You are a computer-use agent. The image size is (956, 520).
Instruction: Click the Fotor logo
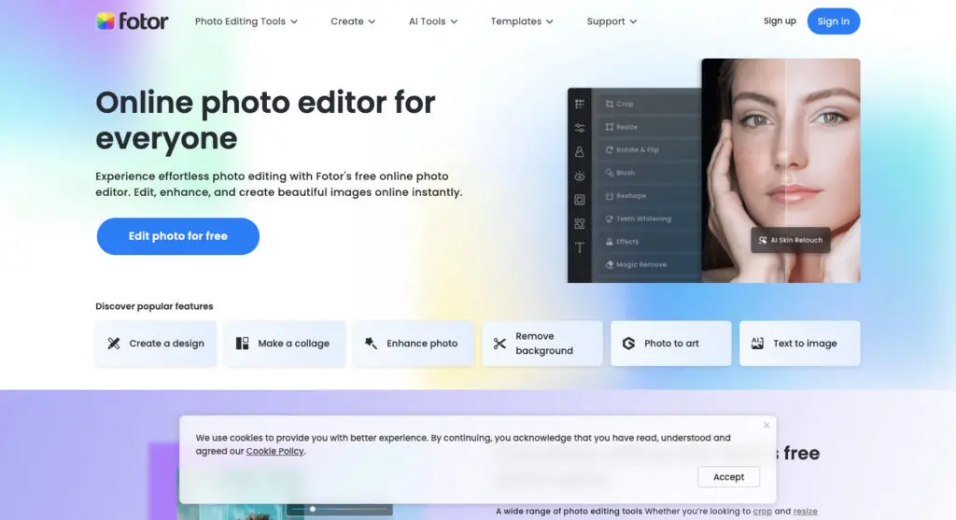(133, 21)
